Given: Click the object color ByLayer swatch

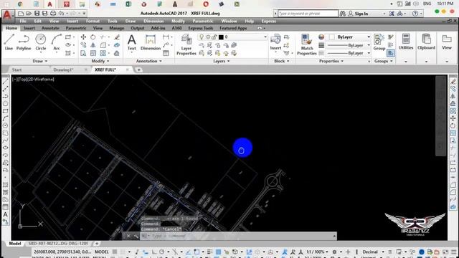Looking at the screenshot, I should tap(331, 37).
